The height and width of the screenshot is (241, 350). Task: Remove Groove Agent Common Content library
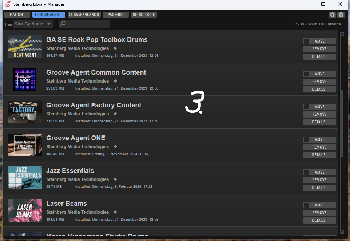(x=319, y=82)
